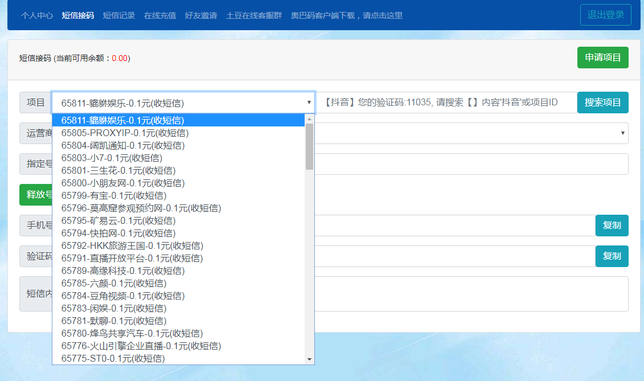
Task: Pick 65792-HKK旅游王国 from the project list
Action: (x=132, y=245)
